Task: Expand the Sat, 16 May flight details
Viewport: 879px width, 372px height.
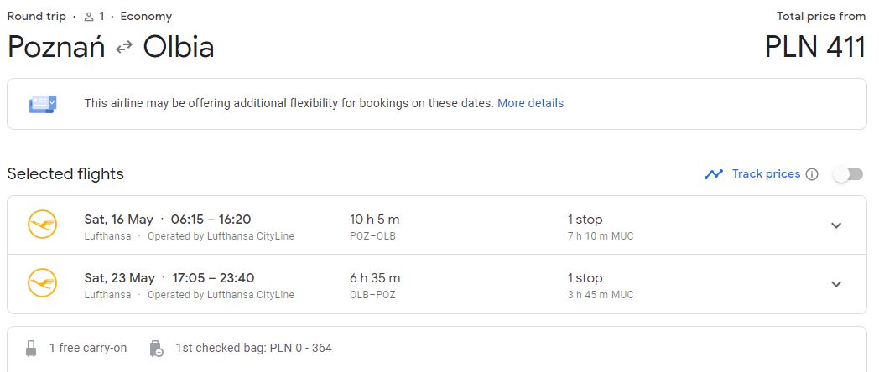Action: [836, 225]
